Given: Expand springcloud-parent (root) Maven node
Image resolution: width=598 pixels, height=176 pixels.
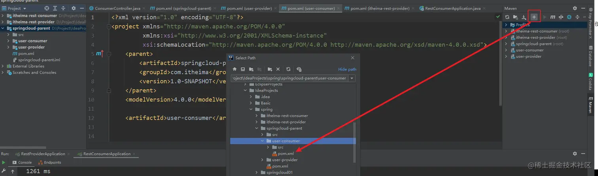Looking at the screenshot, I should (x=506, y=44).
